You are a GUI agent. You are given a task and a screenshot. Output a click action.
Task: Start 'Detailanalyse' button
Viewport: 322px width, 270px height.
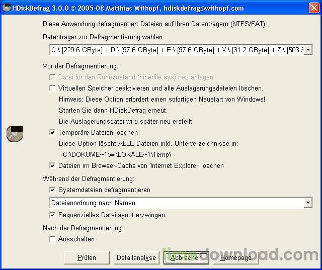click(x=136, y=258)
